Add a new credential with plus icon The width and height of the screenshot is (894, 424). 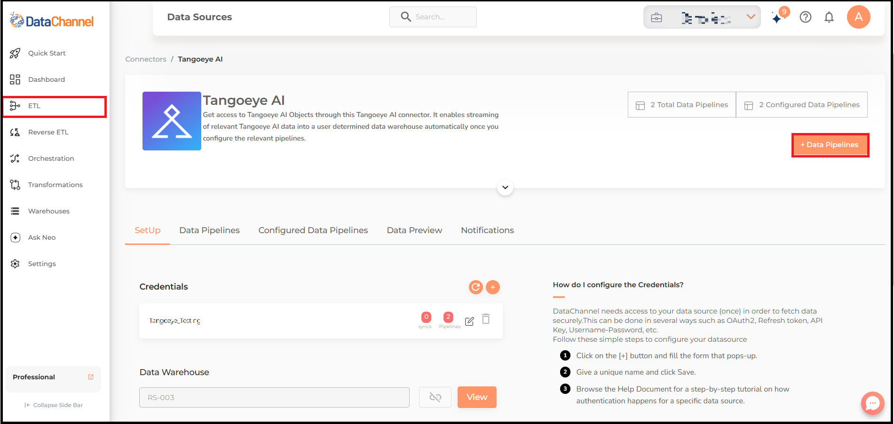pyautogui.click(x=493, y=287)
